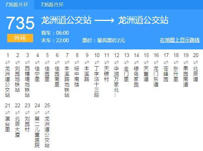The image size is (203, 151).
Task: Click transfer arrows icon under stop number 2
Action: pyautogui.click(x=18, y=62)
